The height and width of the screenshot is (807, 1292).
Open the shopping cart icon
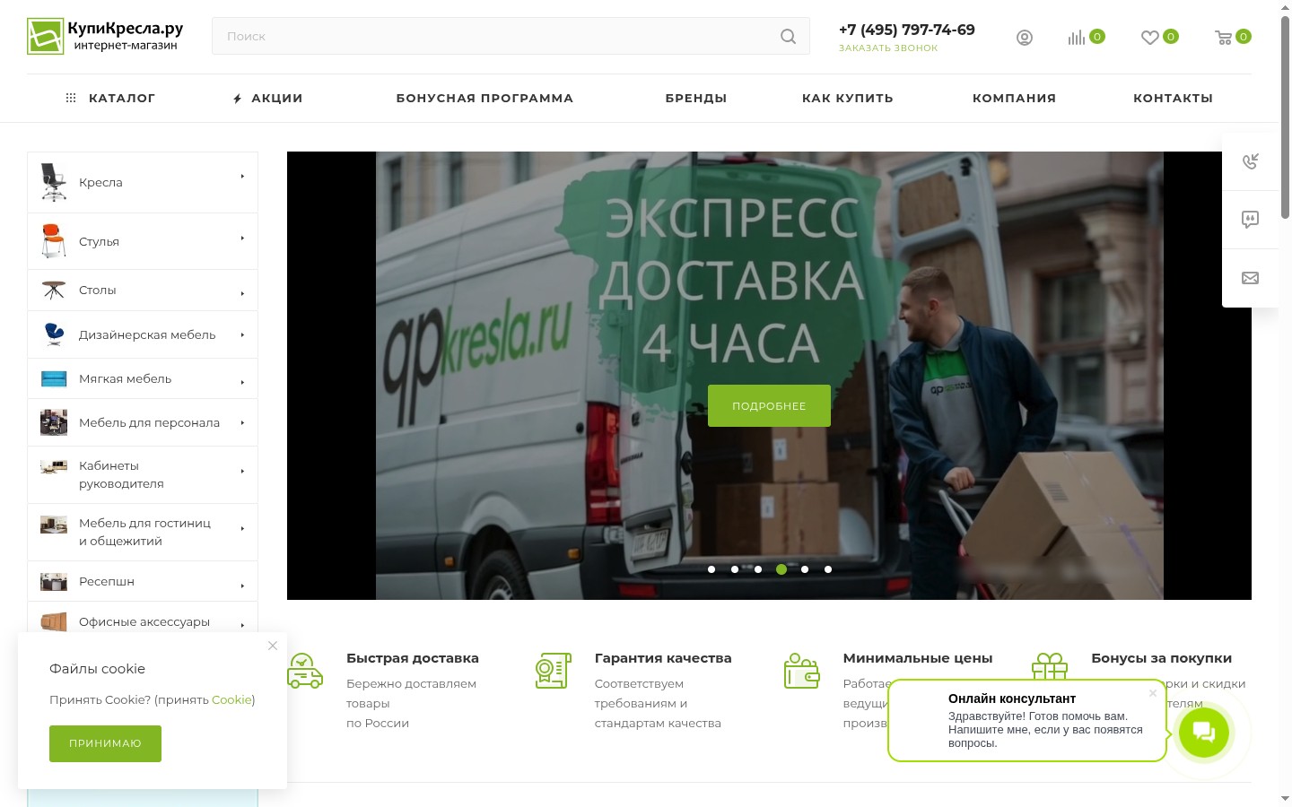coord(1223,38)
